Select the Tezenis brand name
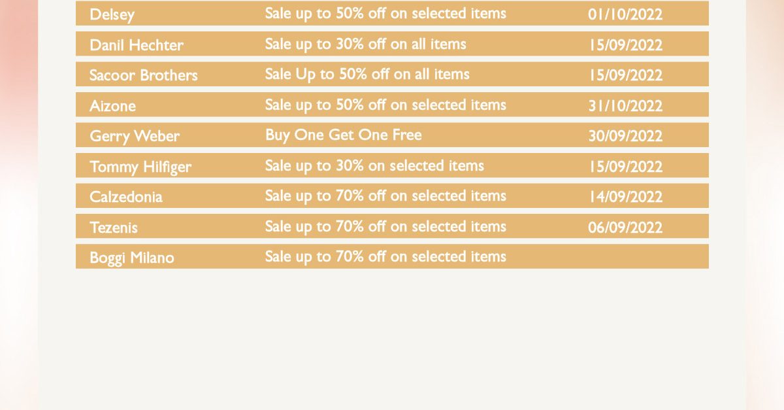This screenshot has width=784, height=410. (114, 228)
